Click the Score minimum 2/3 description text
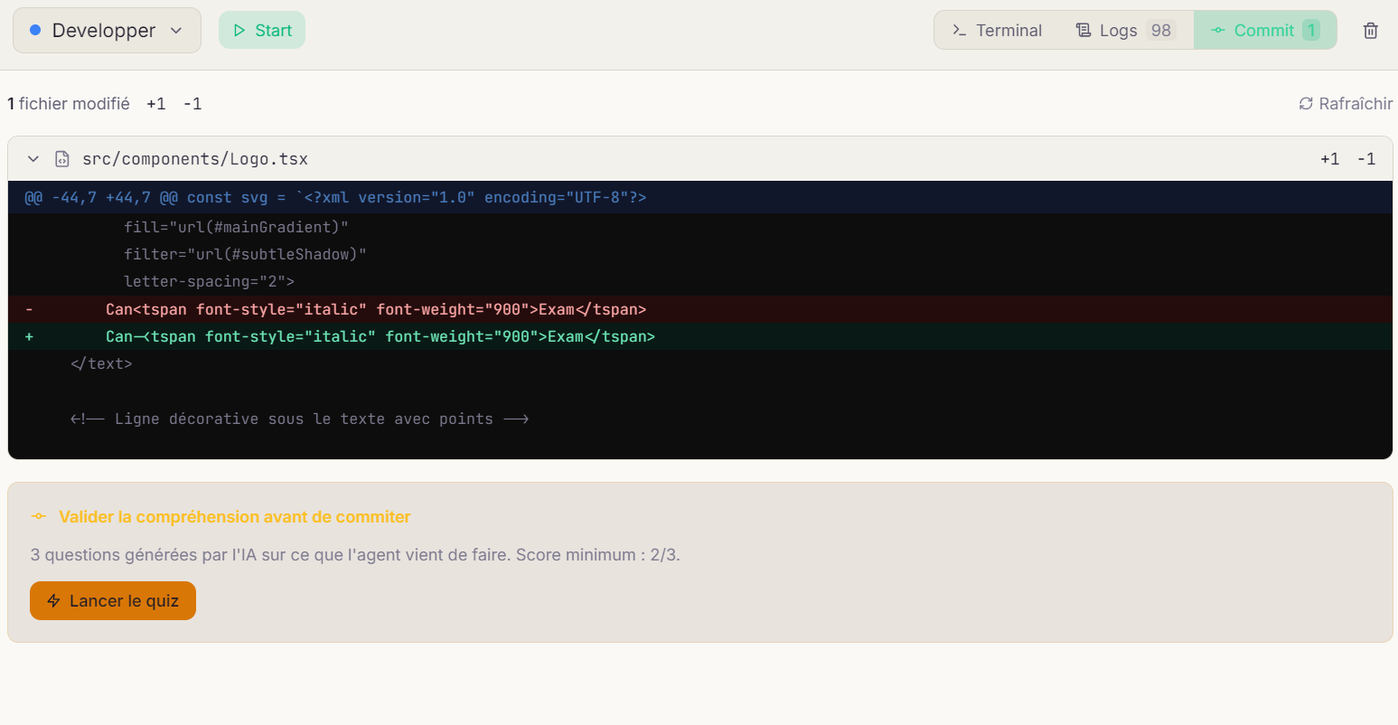Viewport: 1398px width, 725px height. (355, 555)
